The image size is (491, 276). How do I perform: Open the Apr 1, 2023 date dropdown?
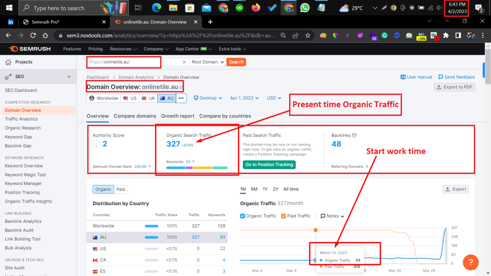tap(244, 98)
